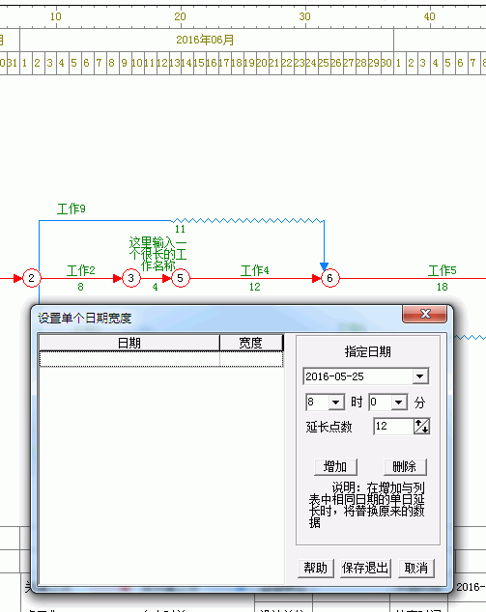Image resolution: width=486 pixels, height=612 pixels.
Task: Select the 日期 column header
Action: (x=129, y=343)
